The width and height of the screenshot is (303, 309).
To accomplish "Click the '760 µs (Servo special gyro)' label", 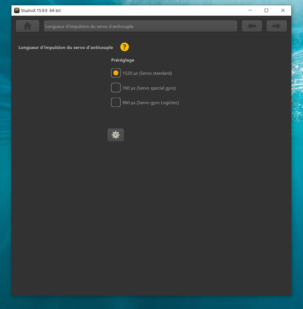I will 149,88.
